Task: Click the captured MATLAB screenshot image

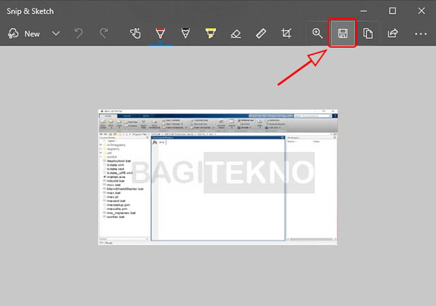Action: 218,177
